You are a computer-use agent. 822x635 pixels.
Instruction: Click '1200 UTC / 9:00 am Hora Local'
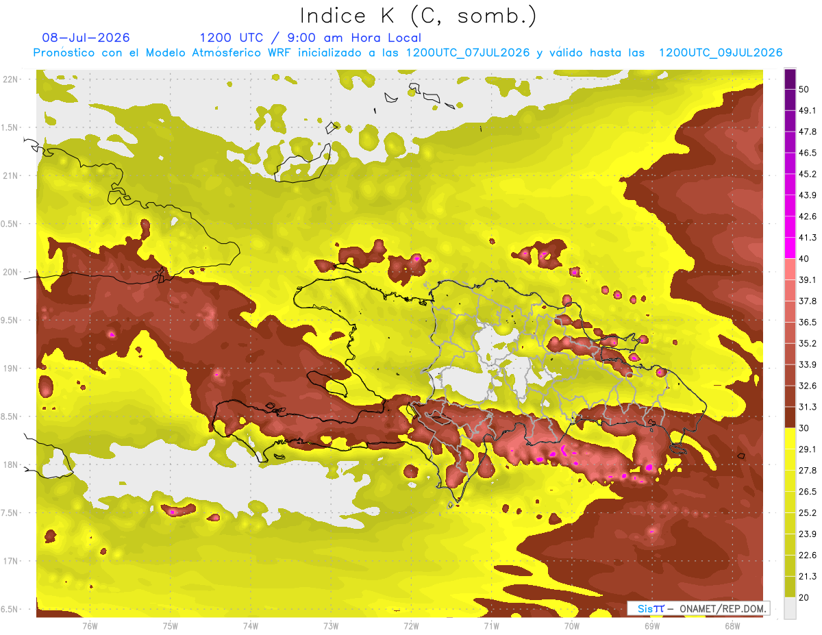(310, 38)
